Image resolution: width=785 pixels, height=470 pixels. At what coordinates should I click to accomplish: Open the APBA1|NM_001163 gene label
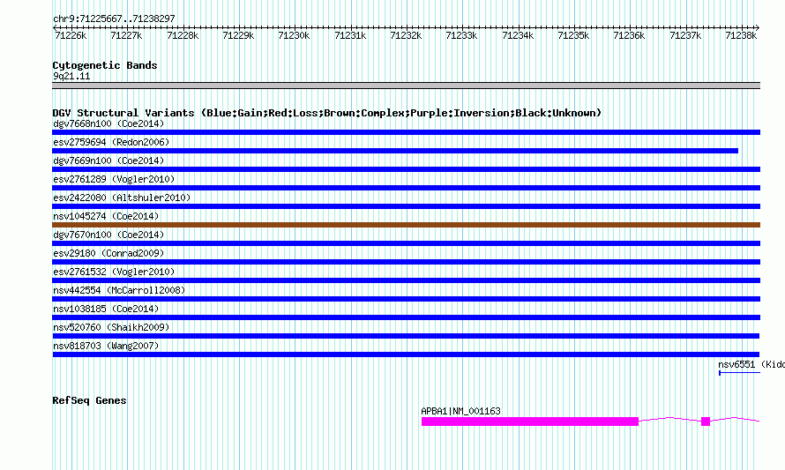click(460, 411)
